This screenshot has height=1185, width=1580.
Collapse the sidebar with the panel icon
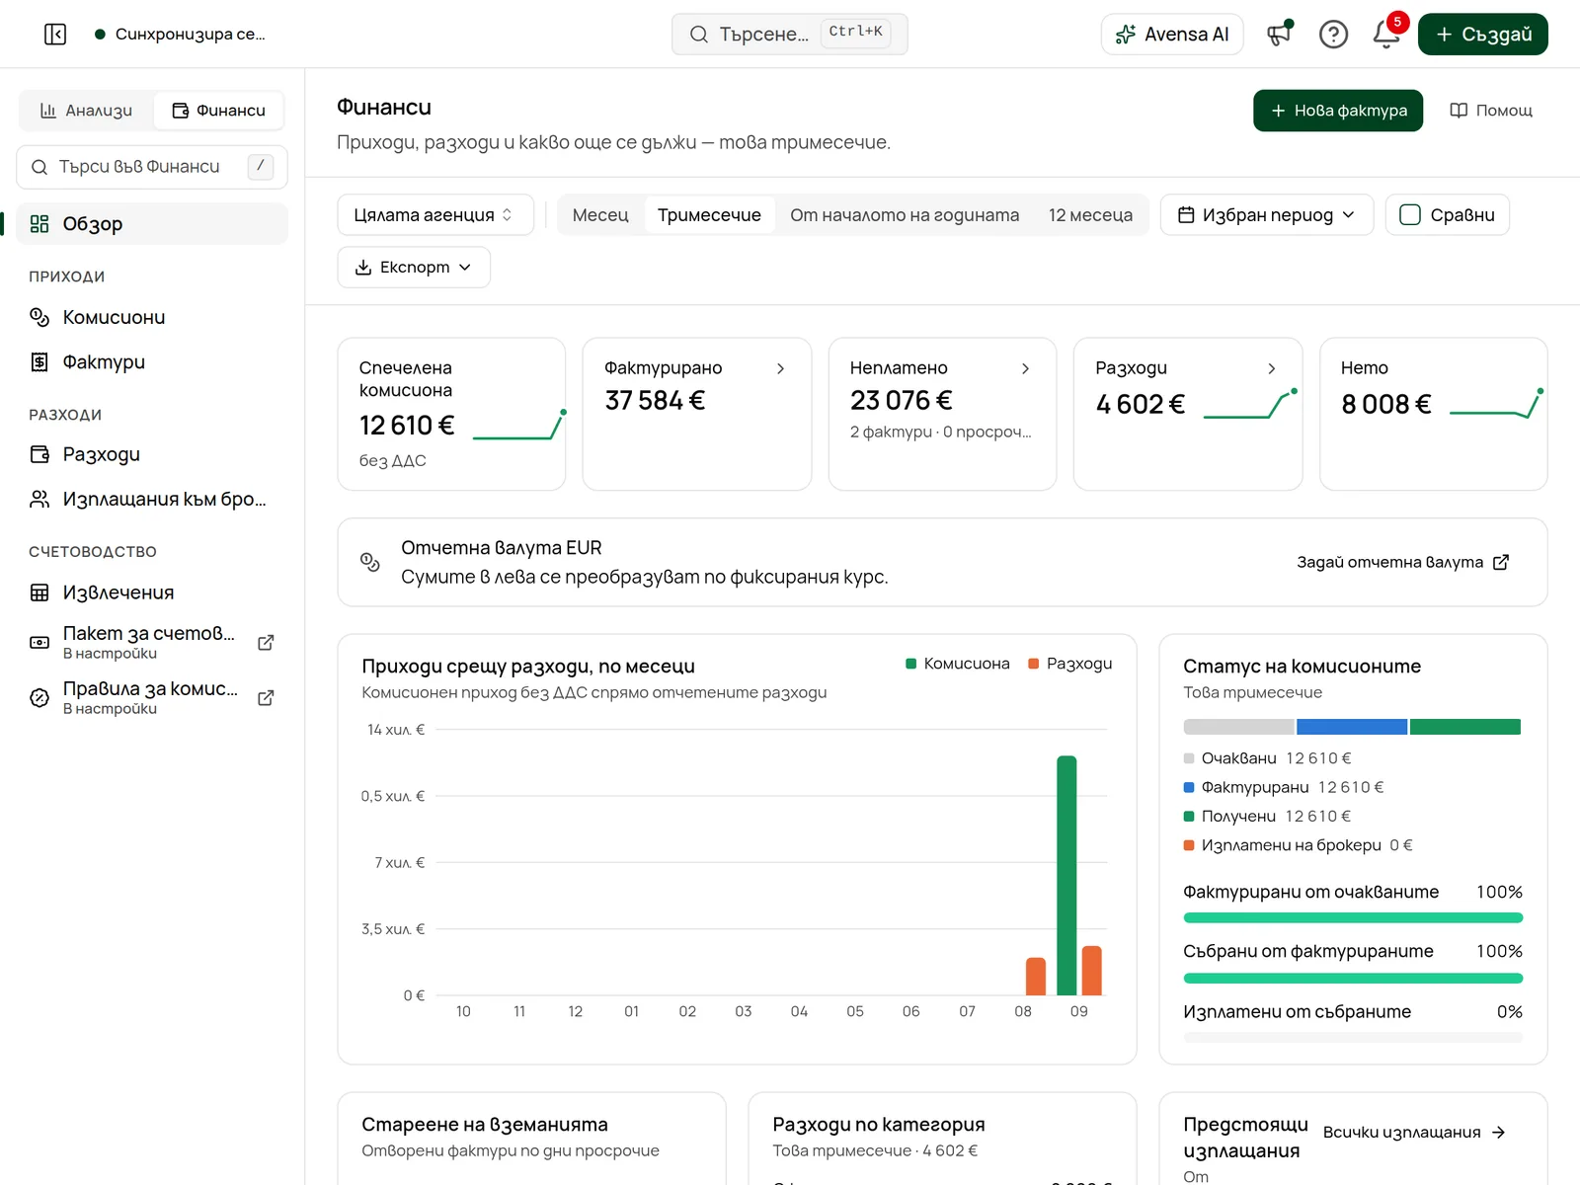(55, 35)
